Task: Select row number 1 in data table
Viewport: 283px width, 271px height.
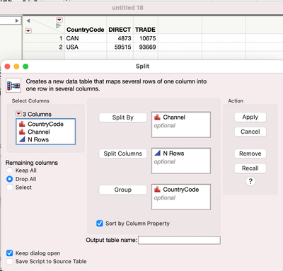Action: [x=61, y=38]
